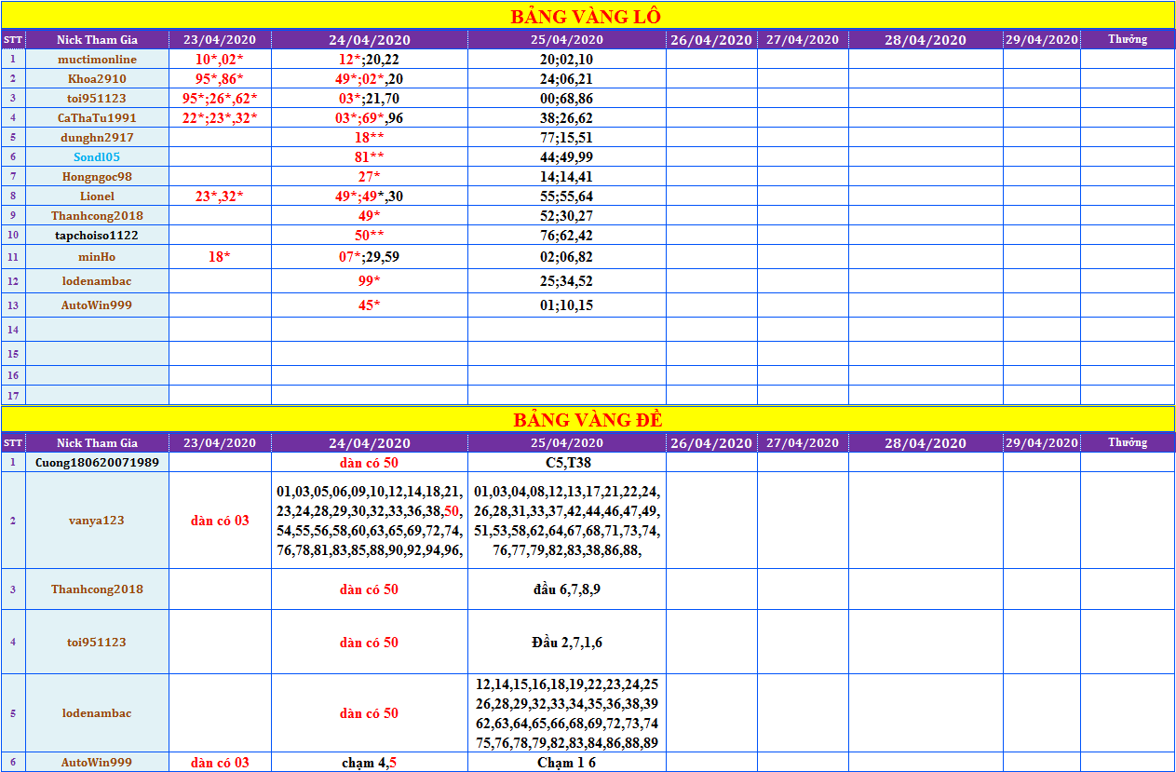Click cell '45*' for AutoWin999

(370, 305)
